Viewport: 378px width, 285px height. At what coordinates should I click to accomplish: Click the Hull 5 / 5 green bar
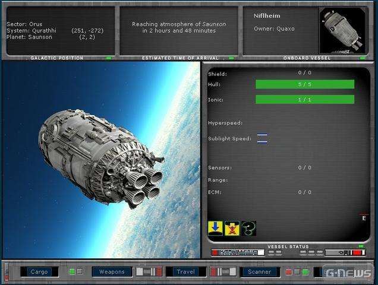point(305,84)
